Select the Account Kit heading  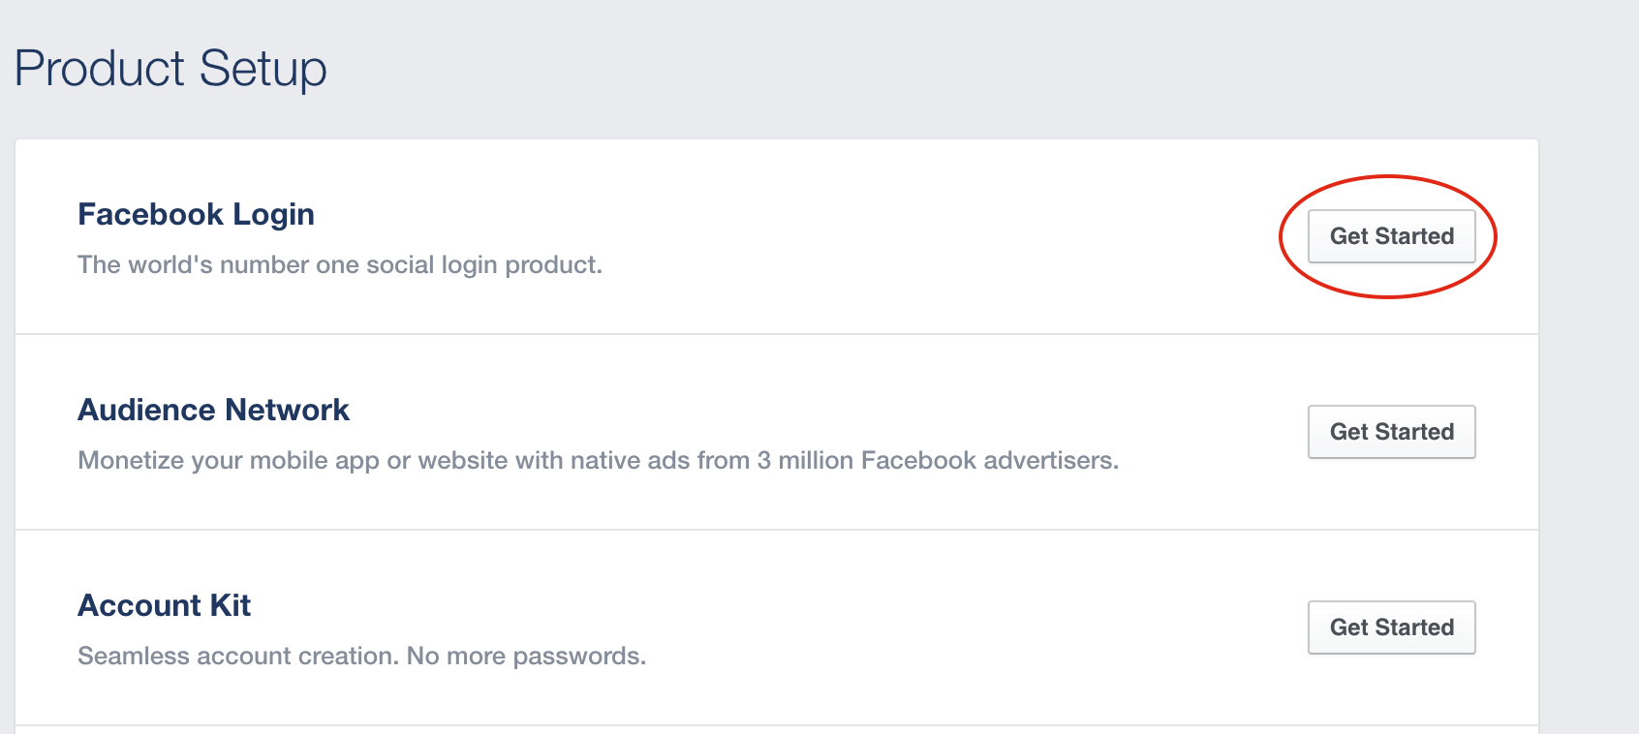pos(164,605)
